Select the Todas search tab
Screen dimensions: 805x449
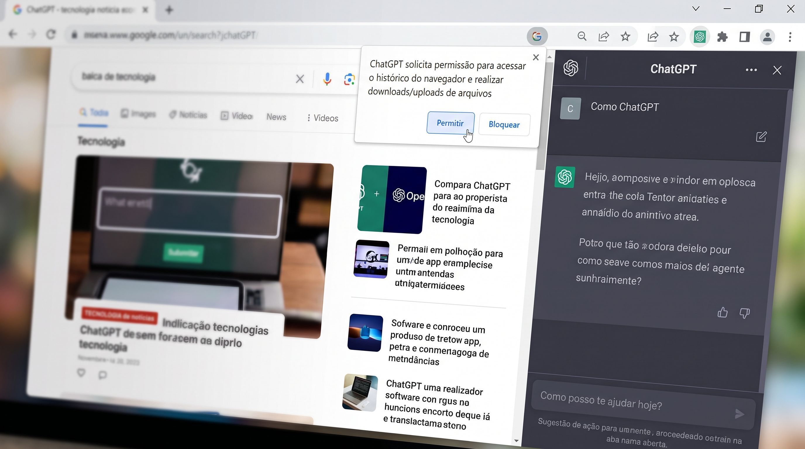(93, 113)
